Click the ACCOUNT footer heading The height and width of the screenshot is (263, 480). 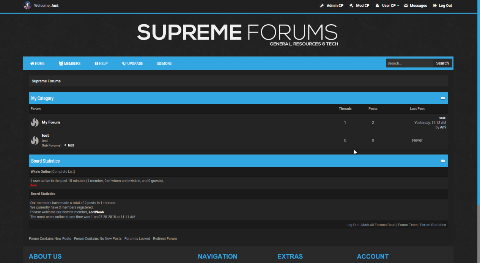tap(373, 257)
